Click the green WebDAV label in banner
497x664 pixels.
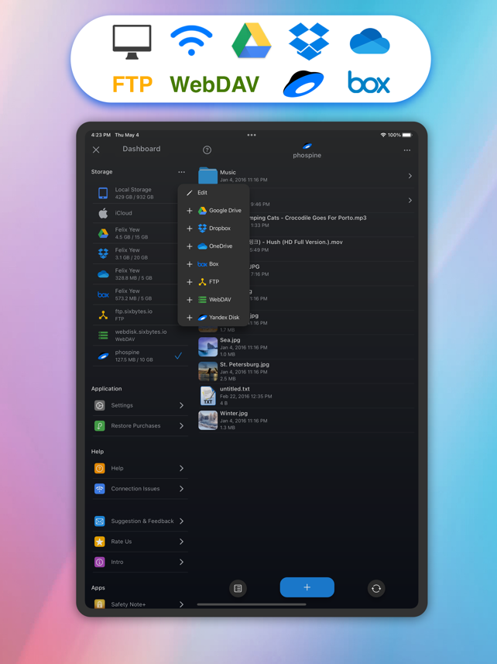pyautogui.click(x=214, y=84)
